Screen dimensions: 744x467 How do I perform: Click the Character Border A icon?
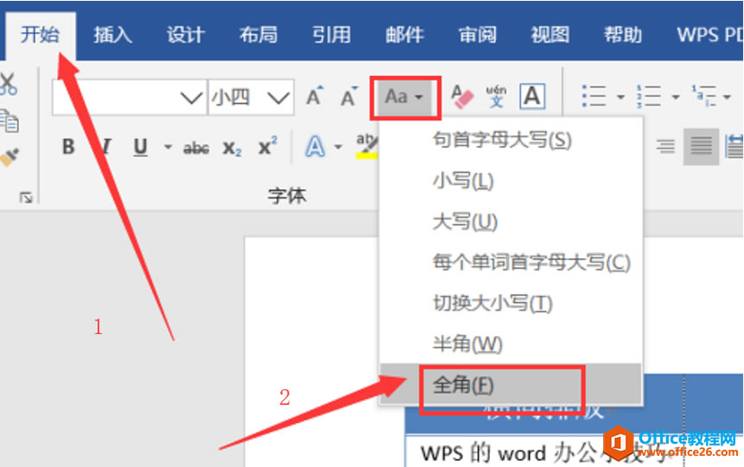click(x=532, y=97)
